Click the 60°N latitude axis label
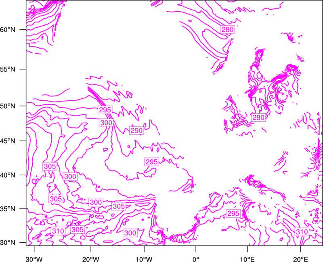This screenshot has width=323, height=262. (x=8, y=30)
